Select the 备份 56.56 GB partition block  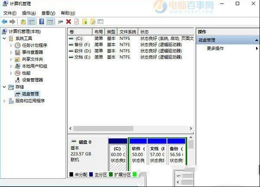click(x=176, y=152)
